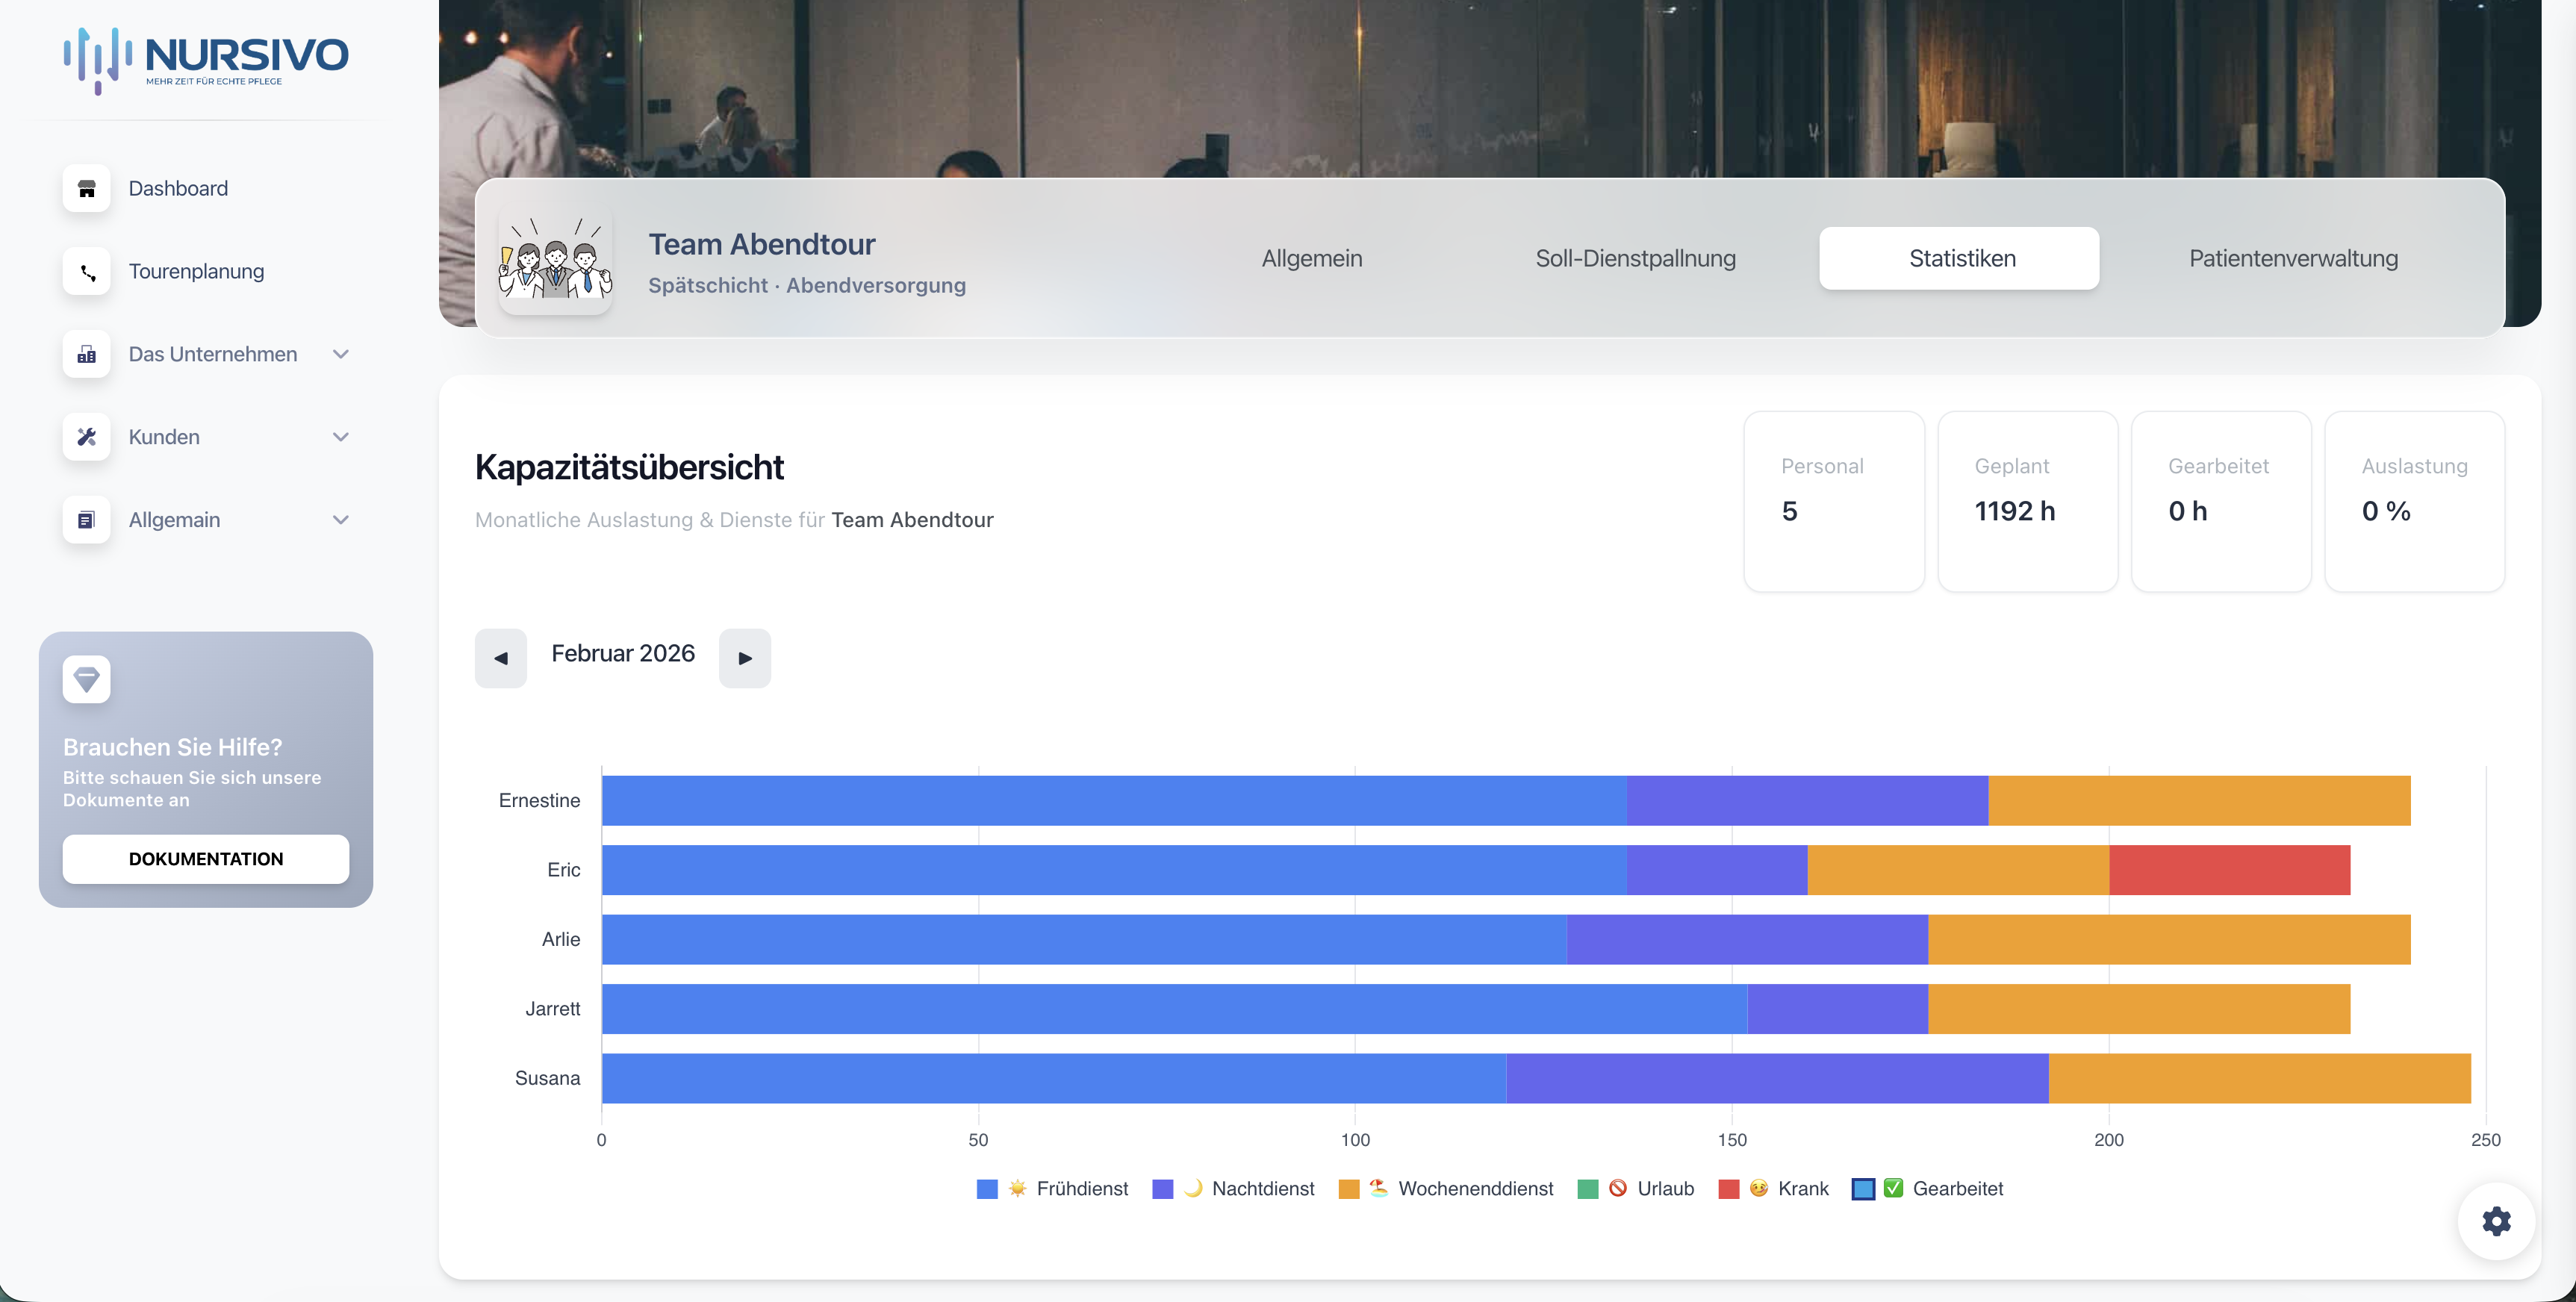2576x1302 pixels.
Task: Open the Patientenverwaltung tab
Action: pos(2293,258)
